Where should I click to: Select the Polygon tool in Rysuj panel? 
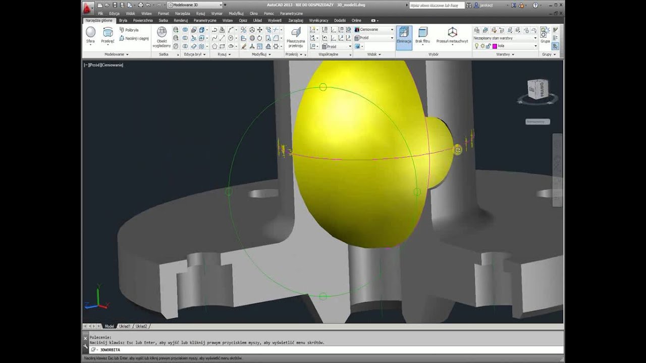tap(214, 46)
